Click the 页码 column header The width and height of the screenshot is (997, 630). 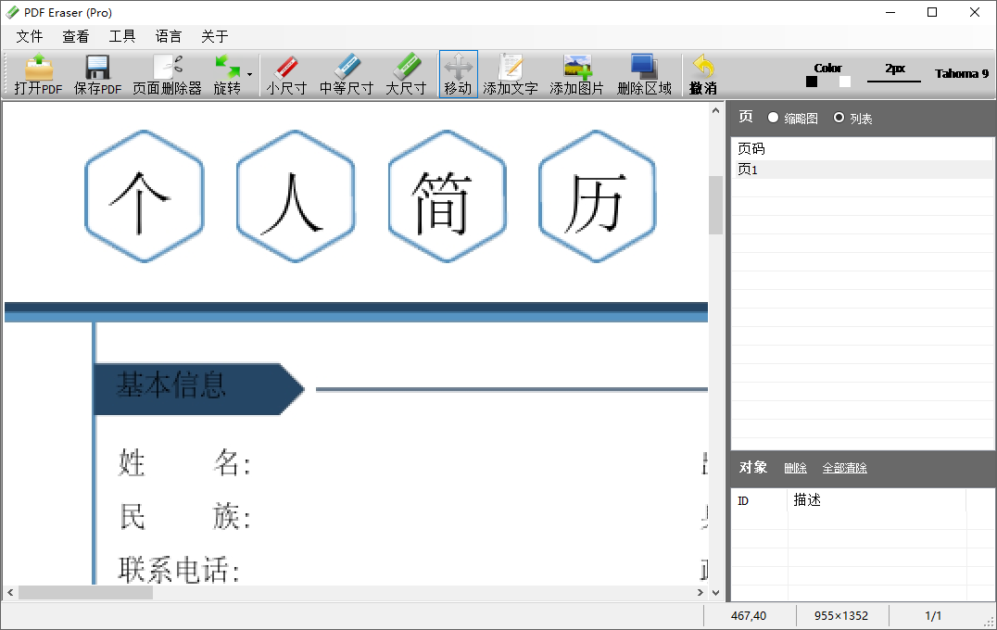[x=862, y=149]
